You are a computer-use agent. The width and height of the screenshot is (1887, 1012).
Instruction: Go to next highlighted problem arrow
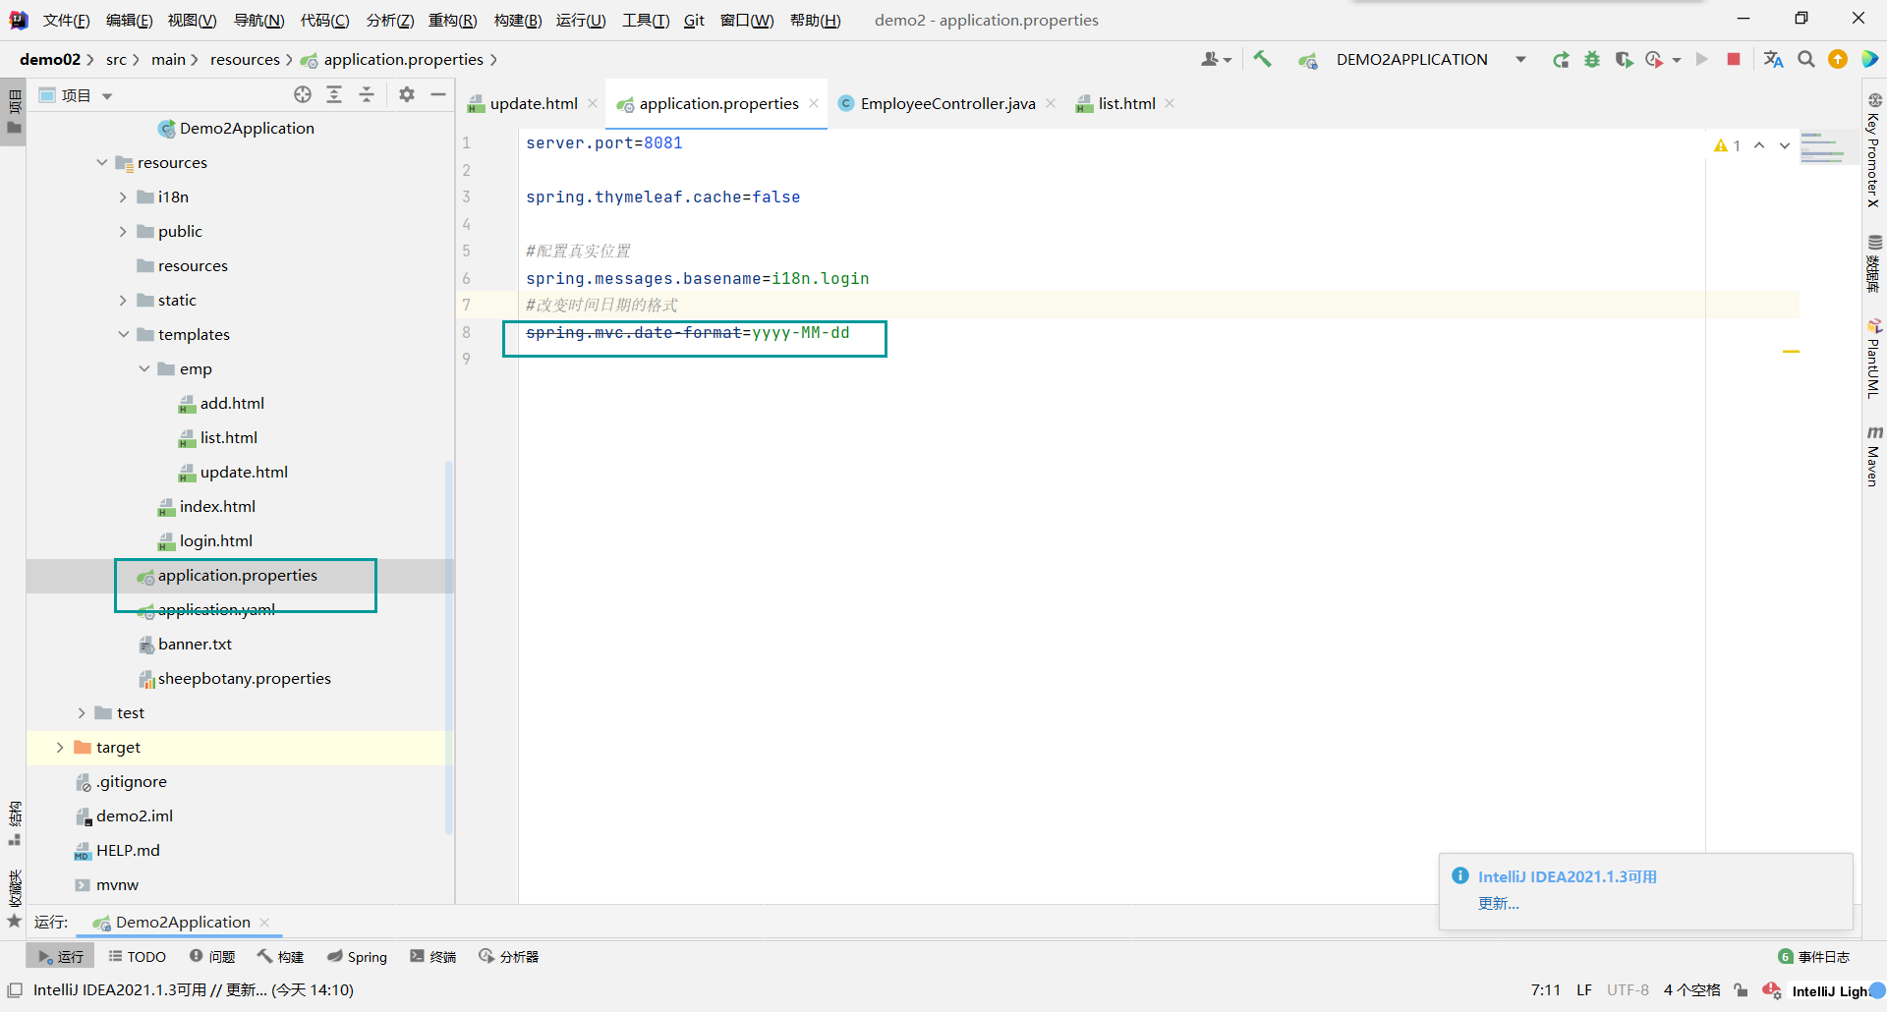1785,145
